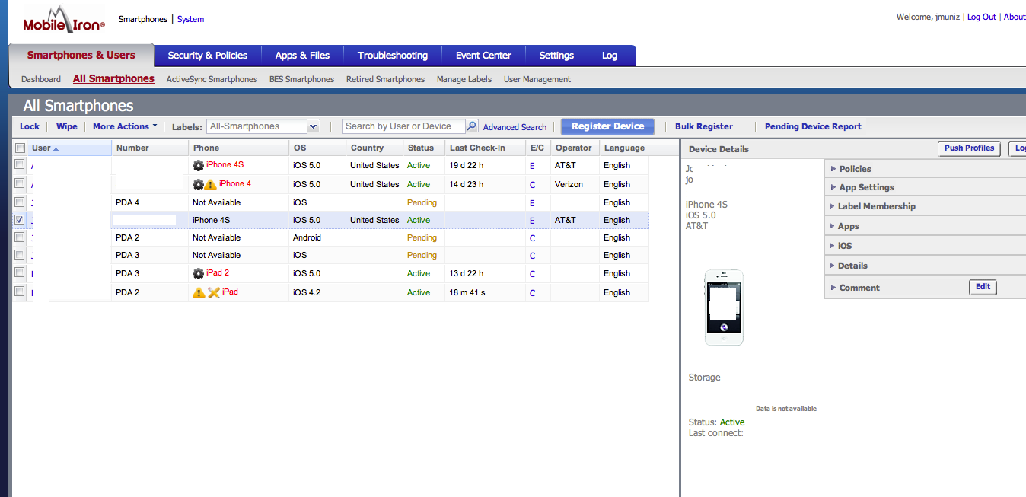Open the ActiveSync Smartphones sub-tab
The width and height of the screenshot is (1026, 497).
(x=212, y=79)
